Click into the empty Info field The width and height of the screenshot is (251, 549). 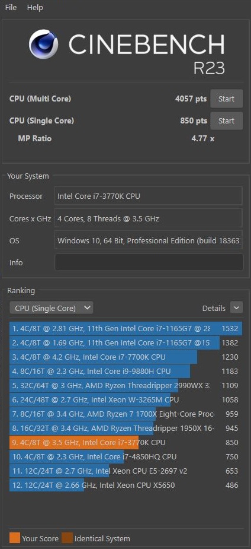pos(149,262)
